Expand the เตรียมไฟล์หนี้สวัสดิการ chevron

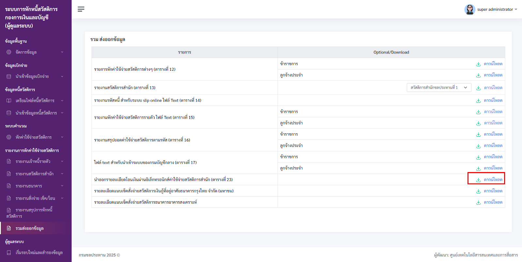click(x=62, y=101)
